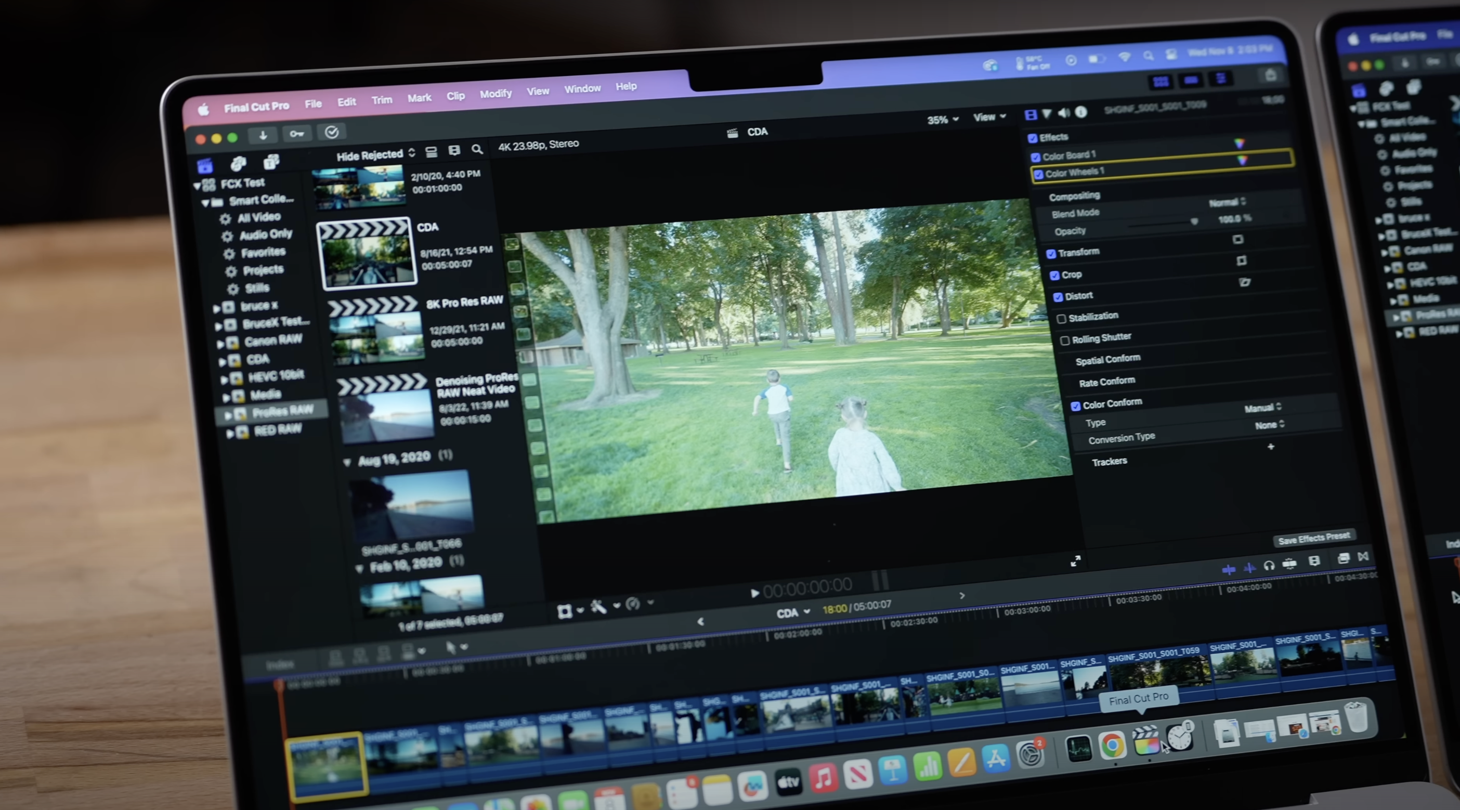Toggle the Transform checkbox
The width and height of the screenshot is (1460, 810).
[1051, 254]
